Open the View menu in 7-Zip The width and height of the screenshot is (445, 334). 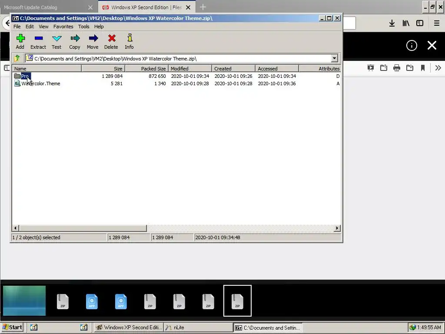[43, 27]
